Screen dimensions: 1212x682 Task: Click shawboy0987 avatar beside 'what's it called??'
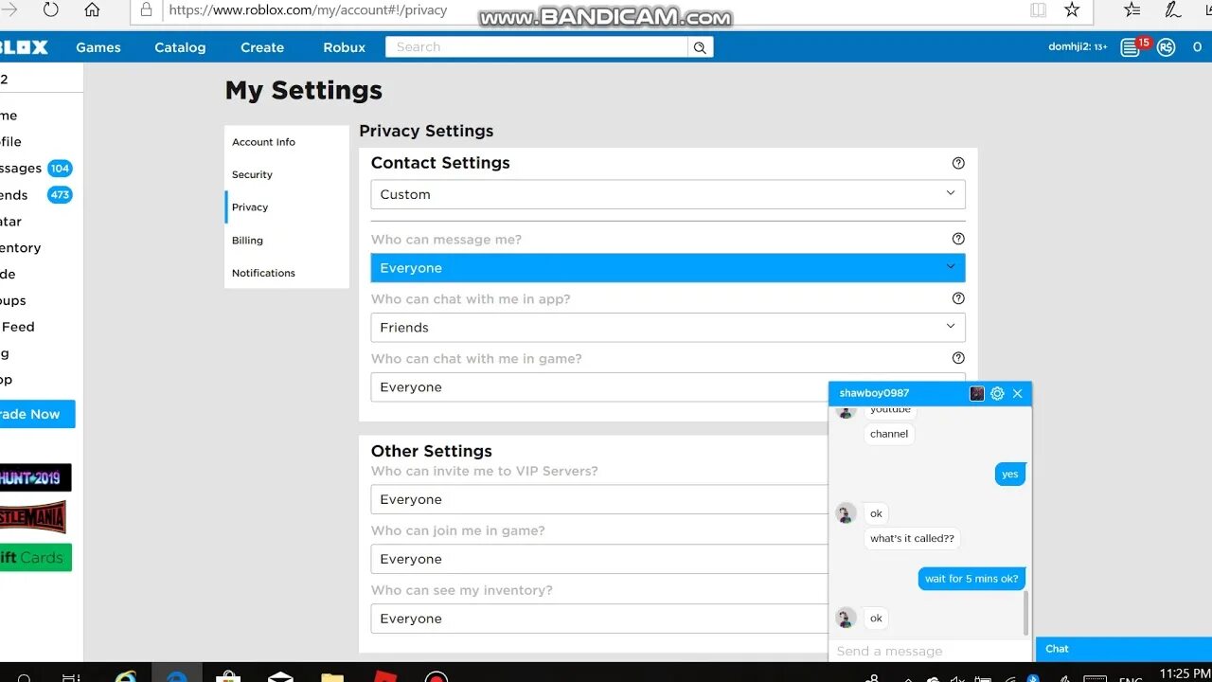[846, 513]
